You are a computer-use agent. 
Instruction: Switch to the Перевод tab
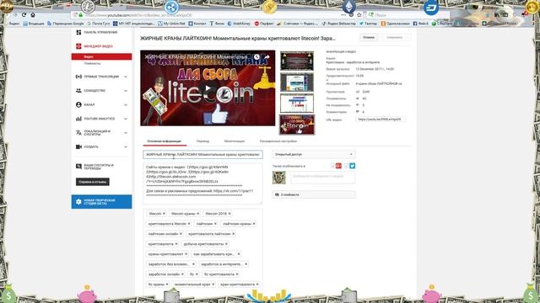[202, 141]
